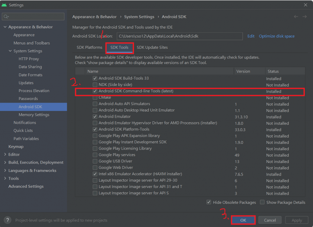Click Optimize disk space link
Viewport: 313px width, 227px height.
pos(277,36)
